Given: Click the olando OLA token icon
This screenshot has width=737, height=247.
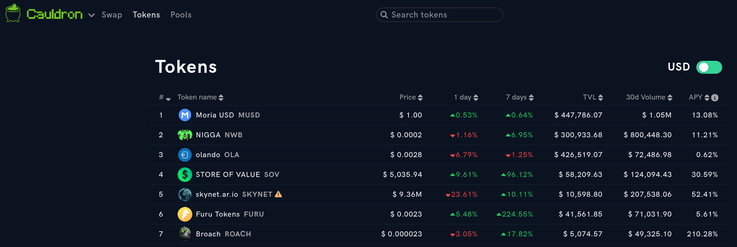Looking at the screenshot, I should tap(185, 155).
